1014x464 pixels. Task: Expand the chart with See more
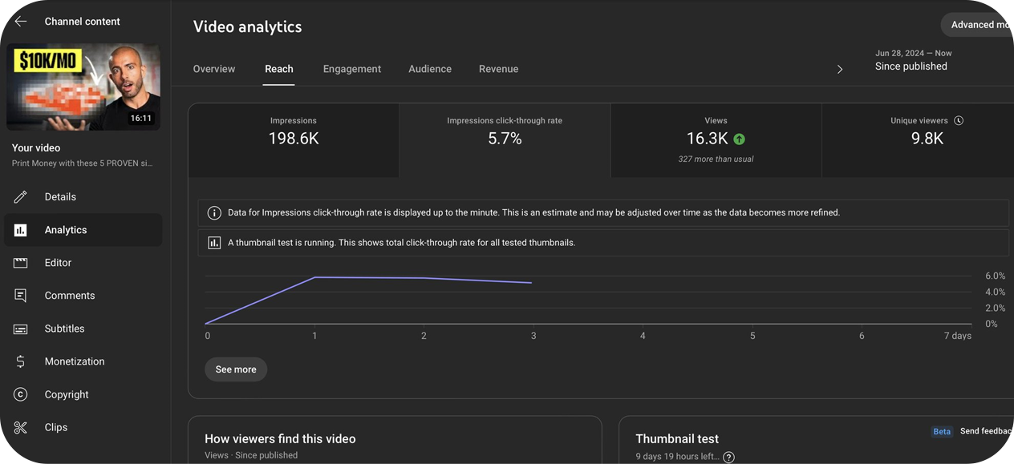[236, 369]
